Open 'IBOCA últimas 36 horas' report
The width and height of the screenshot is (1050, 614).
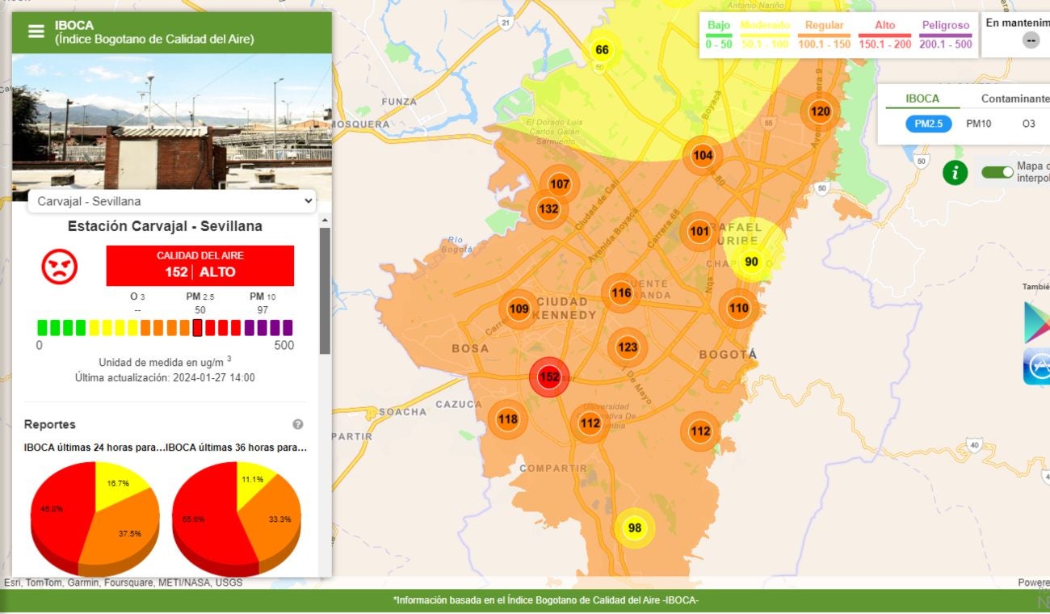233,448
